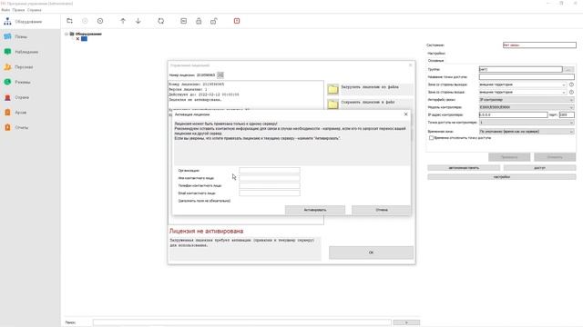Focus the contact email field
Screen dimensions: 583x327
270,193
